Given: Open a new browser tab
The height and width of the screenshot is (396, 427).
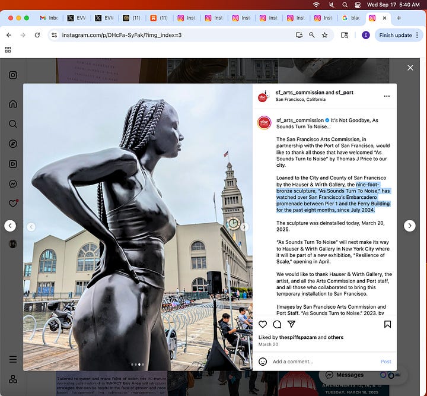Looking at the screenshot, I should pyautogui.click(x=399, y=18).
